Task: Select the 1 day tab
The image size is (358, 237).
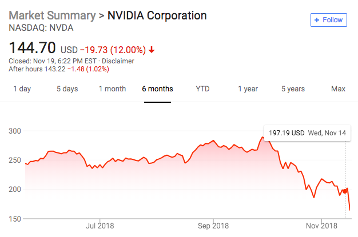Action: tap(22, 89)
